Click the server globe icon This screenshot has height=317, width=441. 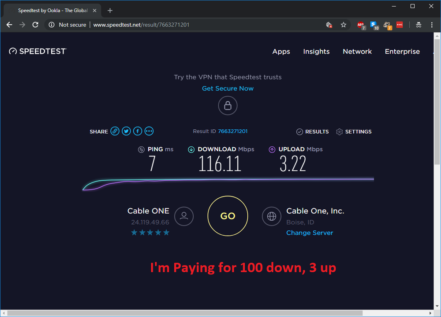coord(271,216)
